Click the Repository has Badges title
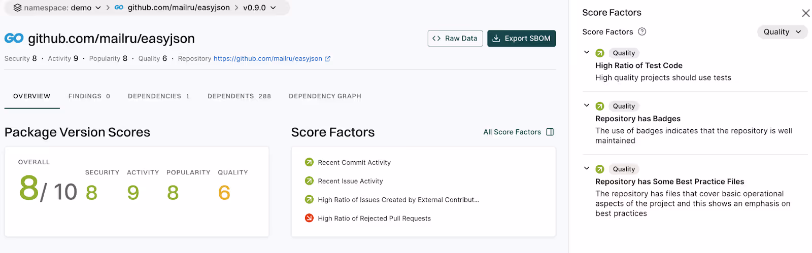812x253 pixels. (638, 119)
